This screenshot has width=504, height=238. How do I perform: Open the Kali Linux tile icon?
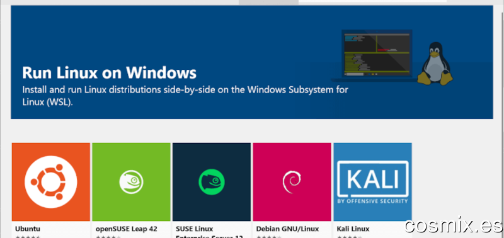[x=372, y=182]
